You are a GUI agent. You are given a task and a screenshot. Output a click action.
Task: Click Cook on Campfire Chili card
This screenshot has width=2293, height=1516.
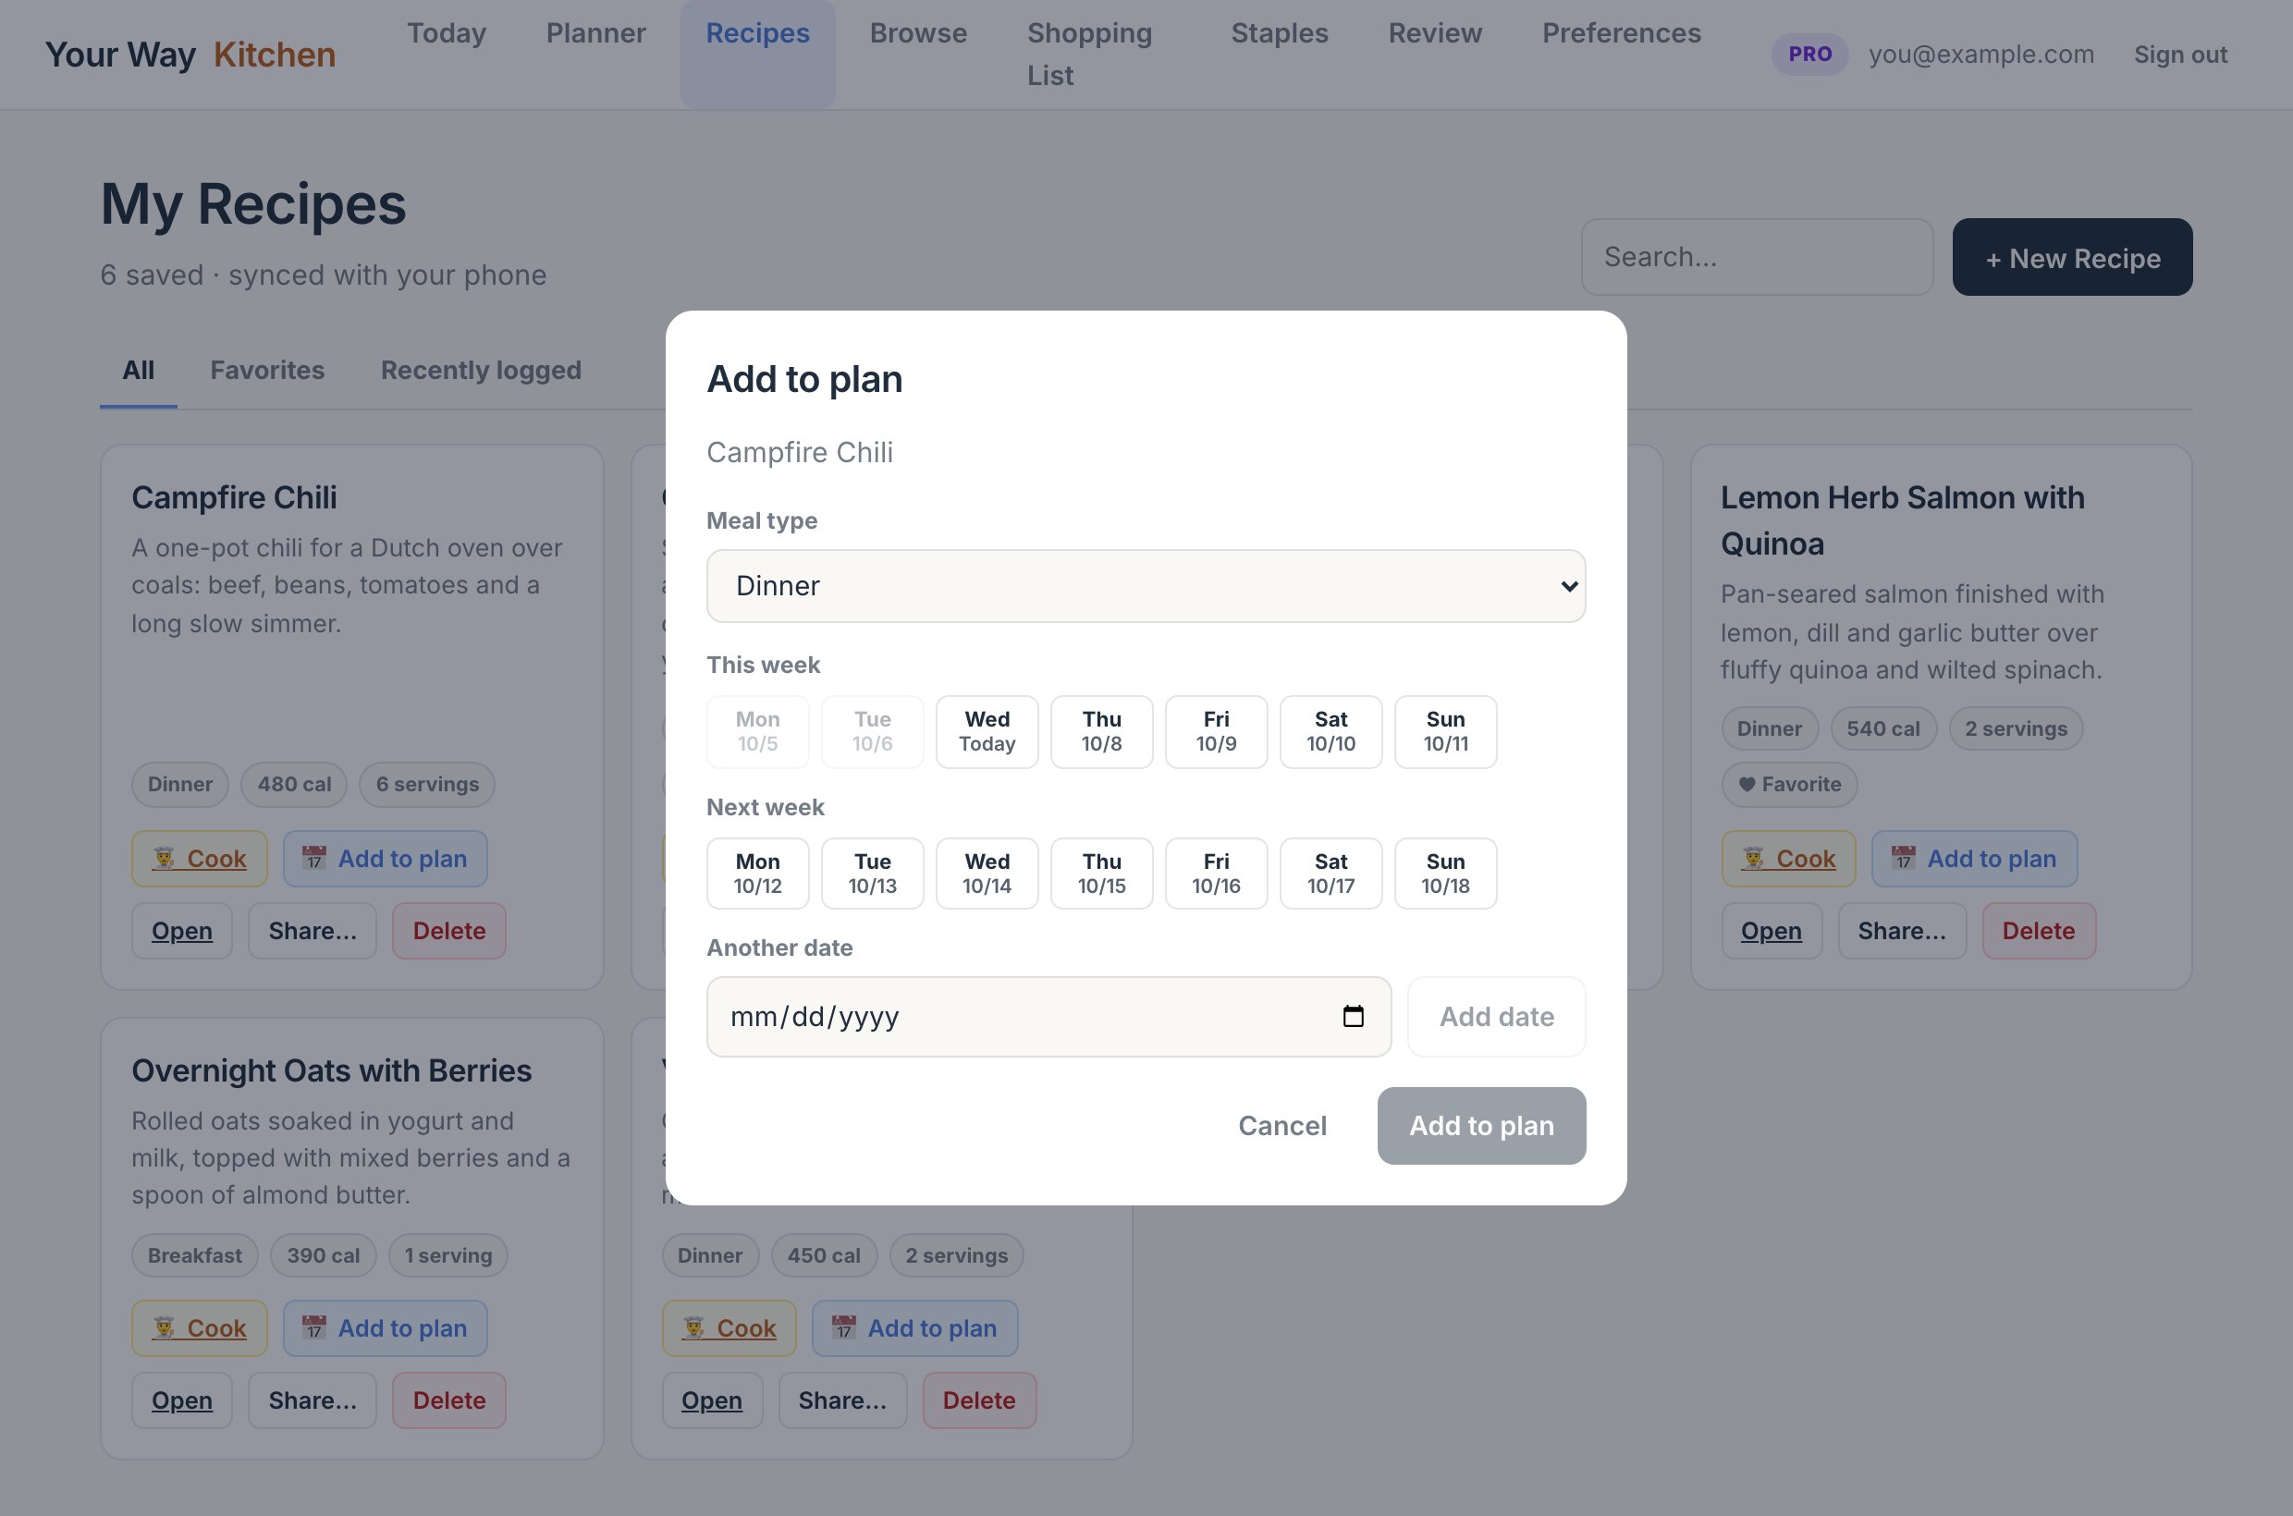click(x=199, y=859)
